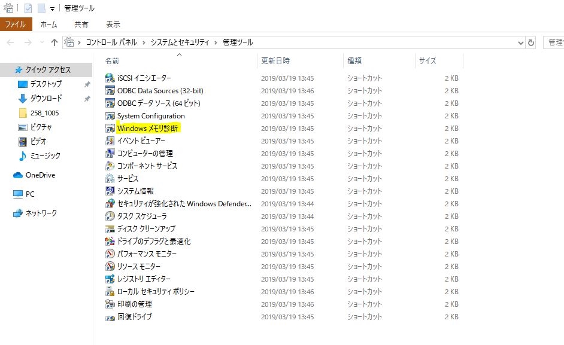The width and height of the screenshot is (564, 345).
Task: Open the recent locations dropdown arrow
Action: pos(42,42)
